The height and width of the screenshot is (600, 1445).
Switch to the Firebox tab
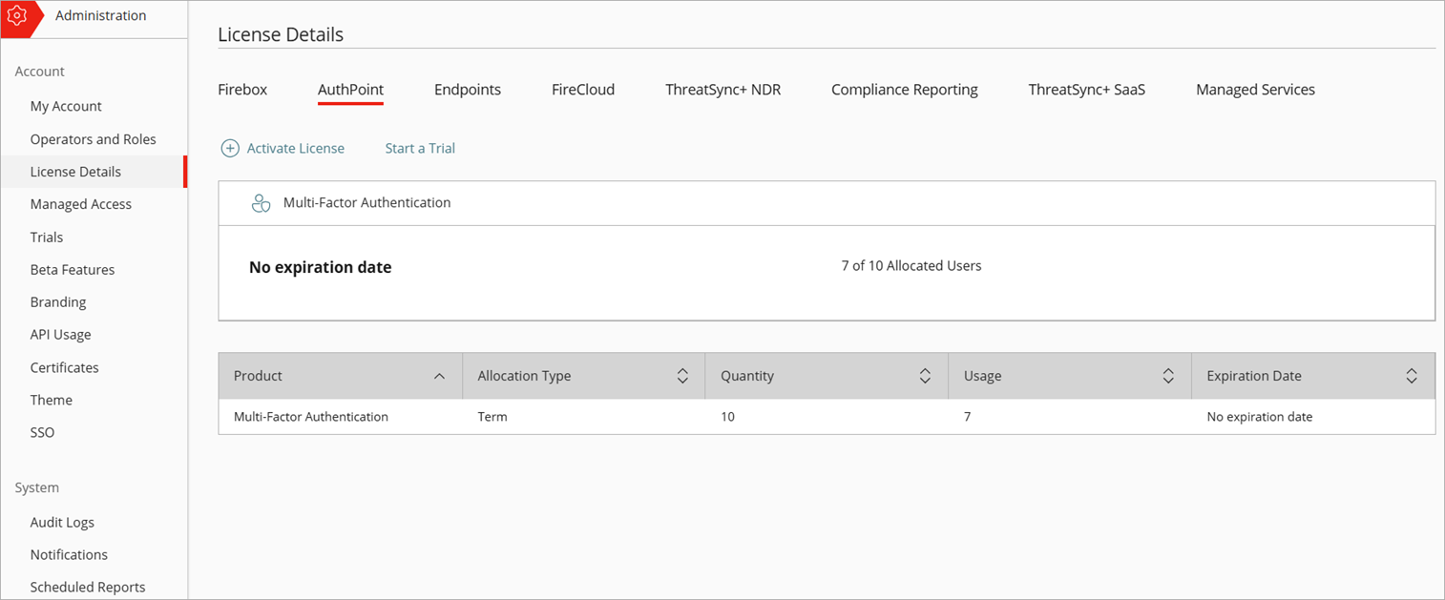point(242,90)
